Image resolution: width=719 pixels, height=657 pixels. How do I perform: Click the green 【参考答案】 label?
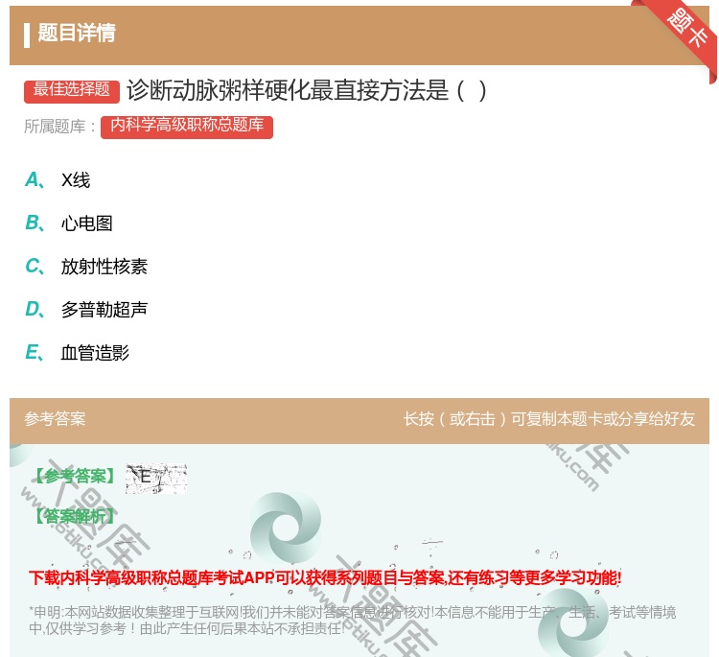76,477
